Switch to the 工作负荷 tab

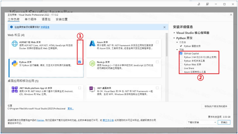click(x=13, y=19)
